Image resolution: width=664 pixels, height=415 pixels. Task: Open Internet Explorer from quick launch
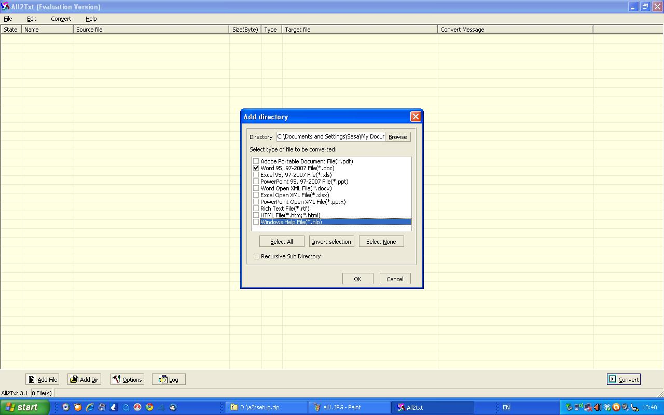(90, 407)
